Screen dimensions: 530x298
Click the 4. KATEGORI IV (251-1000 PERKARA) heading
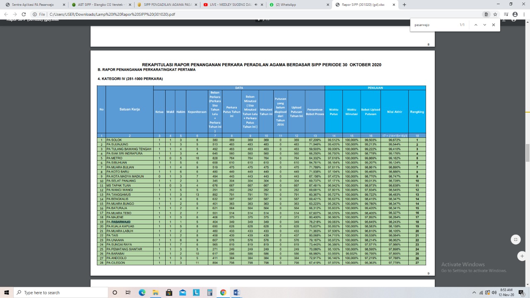(130, 79)
